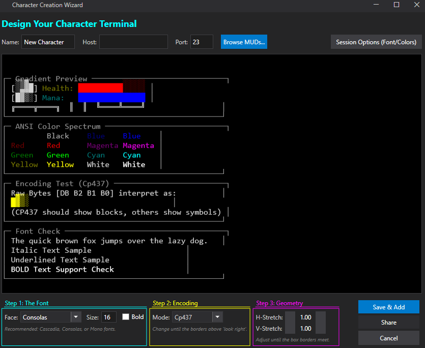The height and width of the screenshot is (348, 425).
Task: Cancel the character wizard
Action: tap(389, 338)
